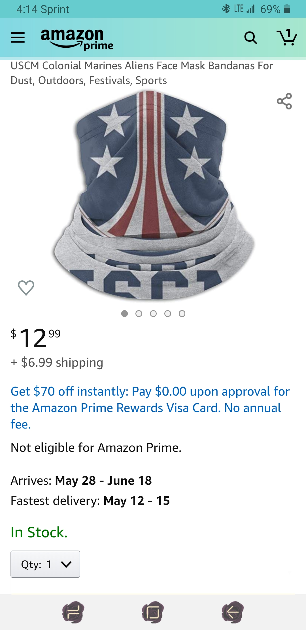This screenshot has width=306, height=630.
Task: Select the fourth image indicator dot
Action: (x=168, y=314)
